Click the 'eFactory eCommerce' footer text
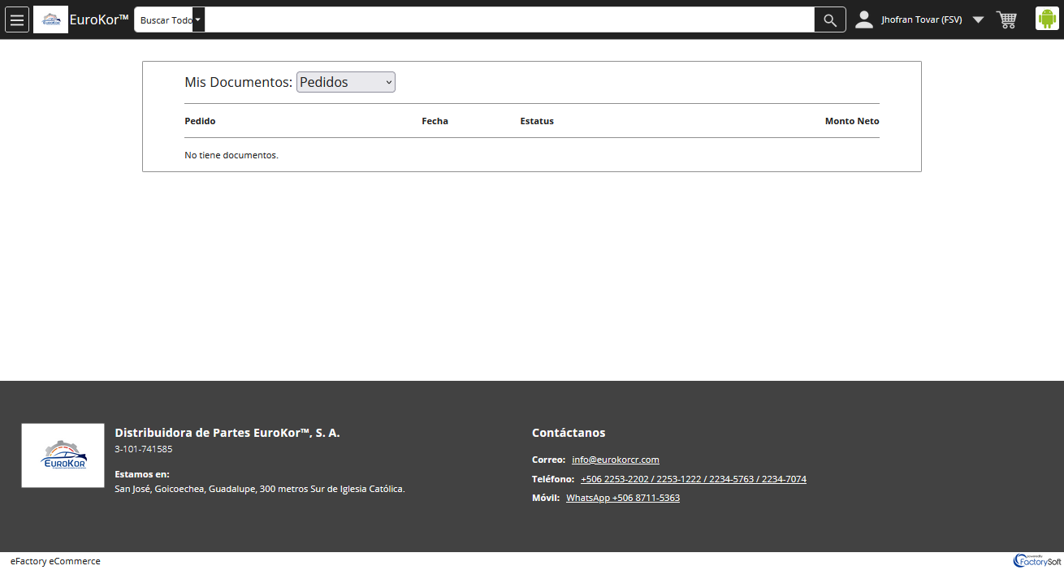 click(55, 561)
